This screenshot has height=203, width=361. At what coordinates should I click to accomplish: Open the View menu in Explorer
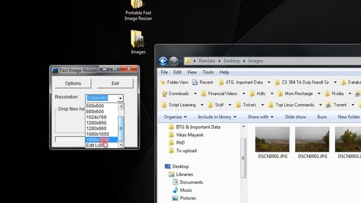point(192,72)
